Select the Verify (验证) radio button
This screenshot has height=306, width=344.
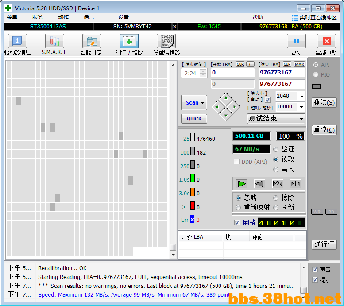(x=276, y=149)
